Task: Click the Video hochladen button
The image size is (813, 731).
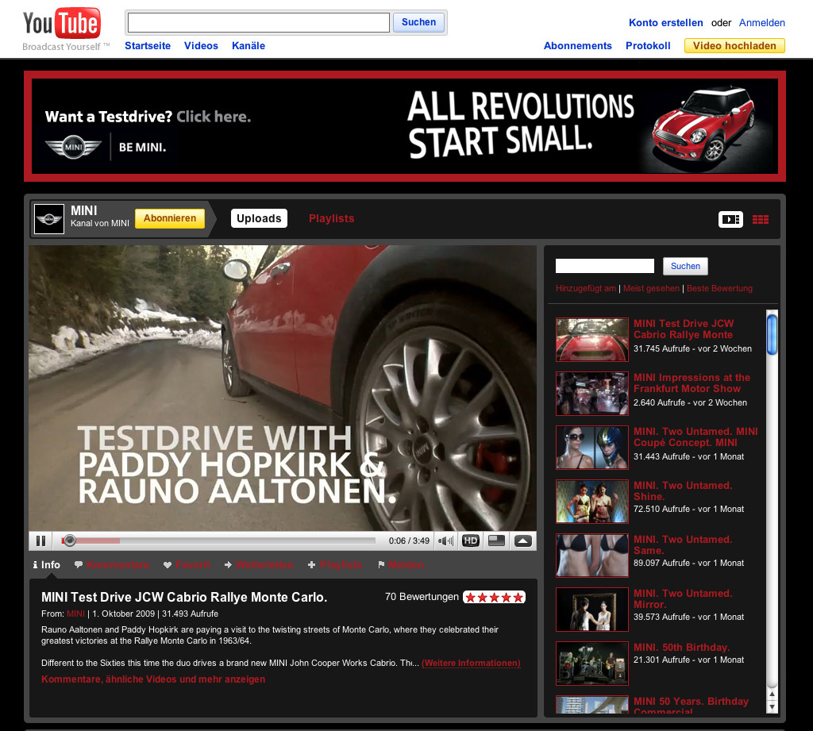Action: [734, 45]
